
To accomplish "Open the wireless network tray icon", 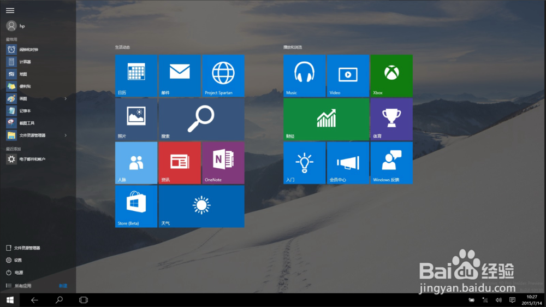I will 485,300.
